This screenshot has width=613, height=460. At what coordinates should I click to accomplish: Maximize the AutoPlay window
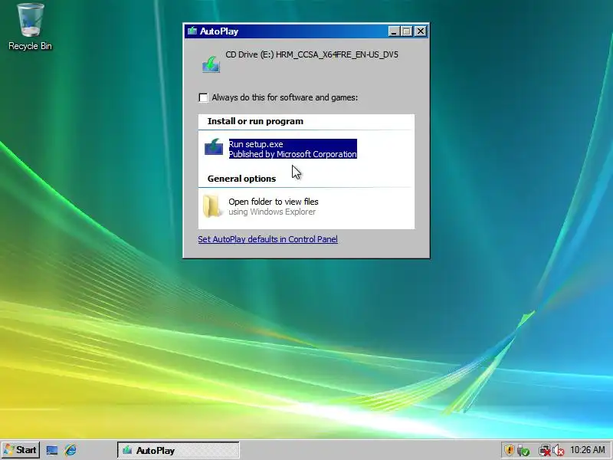click(407, 31)
